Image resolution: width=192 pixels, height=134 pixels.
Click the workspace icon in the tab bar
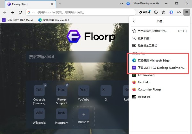(x=128, y=4)
